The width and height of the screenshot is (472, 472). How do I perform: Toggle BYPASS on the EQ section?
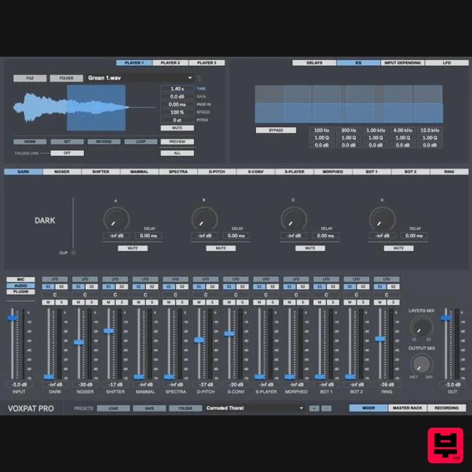tap(276, 130)
